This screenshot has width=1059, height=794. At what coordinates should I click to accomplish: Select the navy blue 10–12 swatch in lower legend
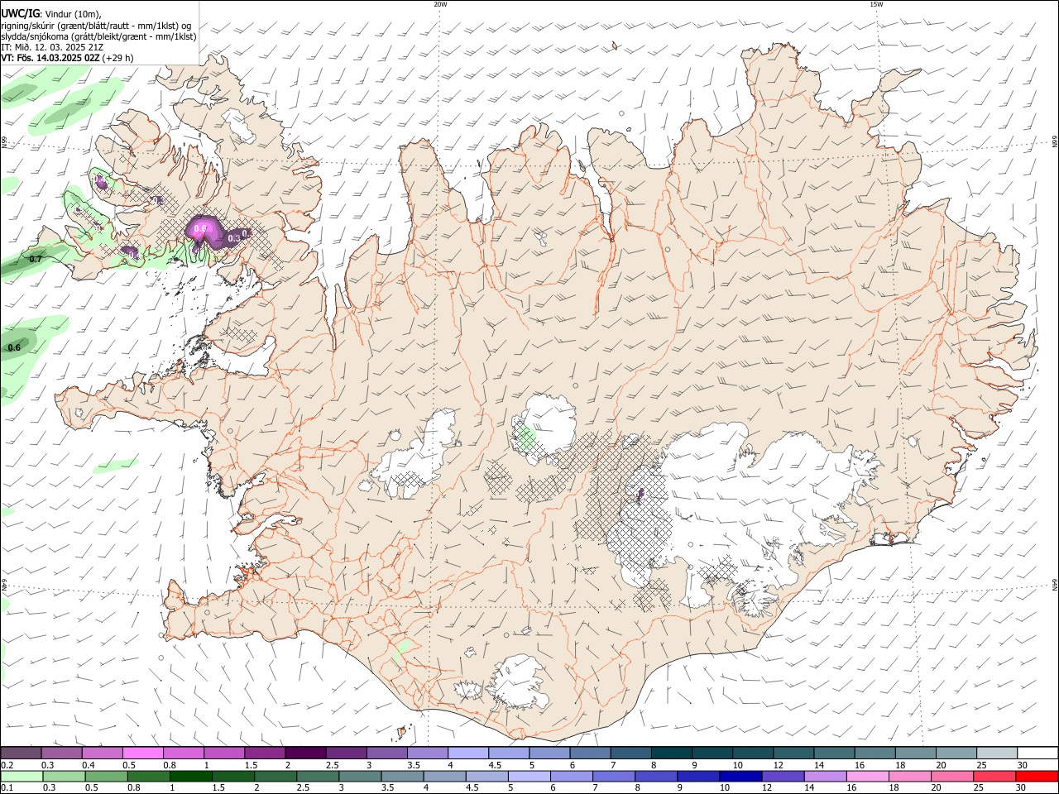(x=740, y=776)
